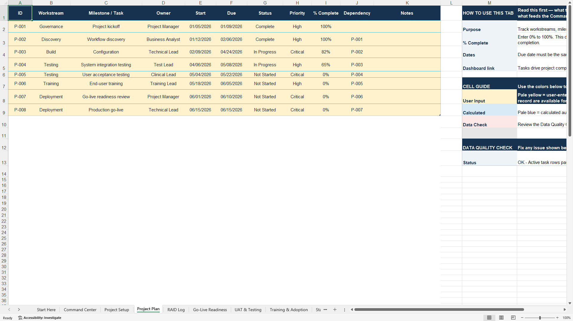Select the CELL GUIDE heading cell
573x321 pixels.
tap(489, 84)
